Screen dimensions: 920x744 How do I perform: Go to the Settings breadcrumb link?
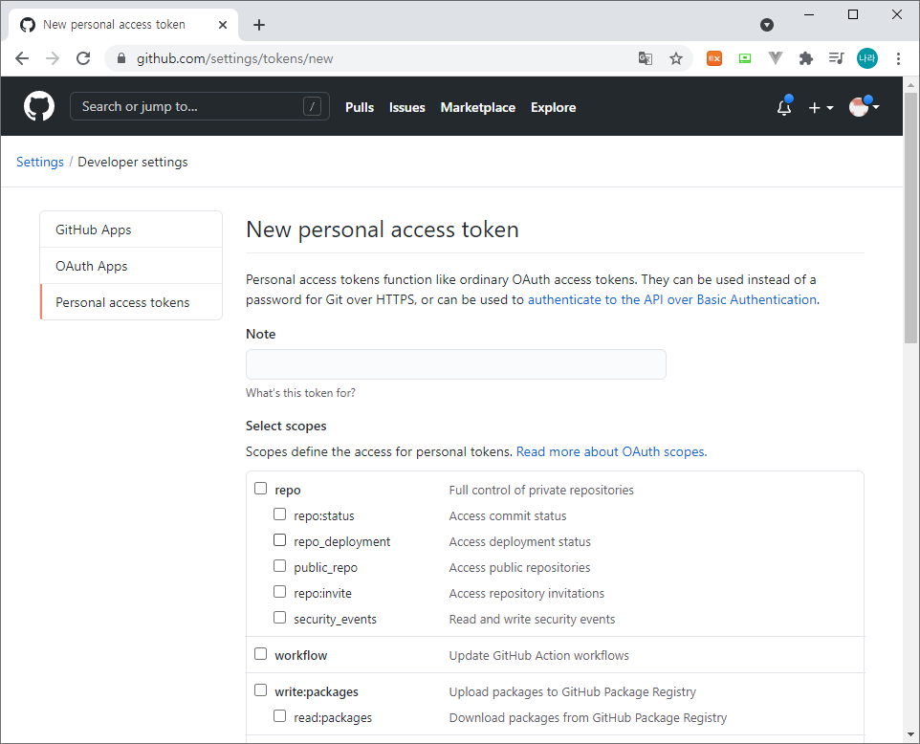[40, 162]
